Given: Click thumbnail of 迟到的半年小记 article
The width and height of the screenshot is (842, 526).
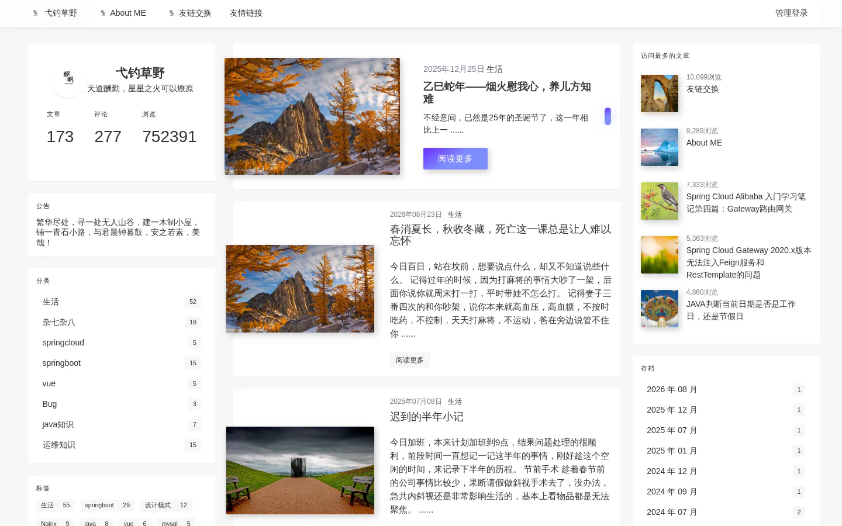Looking at the screenshot, I should point(300,470).
